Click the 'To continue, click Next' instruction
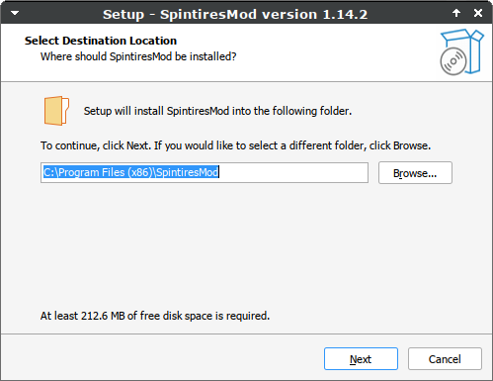 235,145
